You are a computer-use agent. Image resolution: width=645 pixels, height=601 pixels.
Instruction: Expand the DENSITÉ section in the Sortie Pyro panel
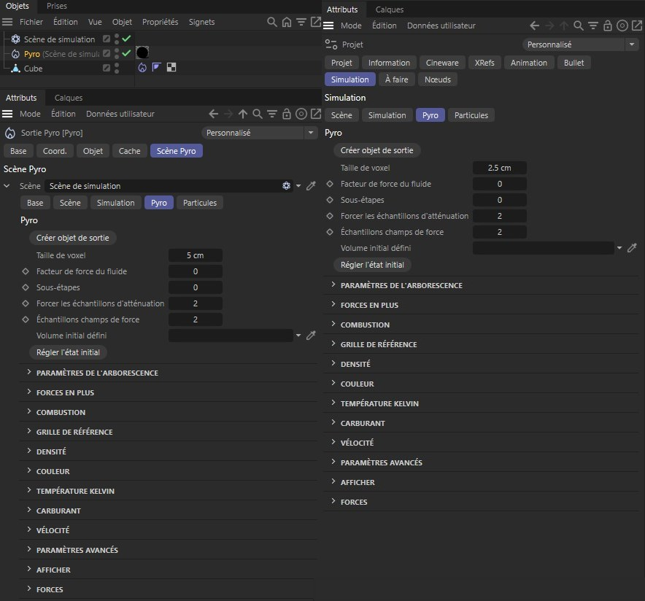pyautogui.click(x=51, y=451)
